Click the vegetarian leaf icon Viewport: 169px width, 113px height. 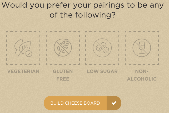22,48
